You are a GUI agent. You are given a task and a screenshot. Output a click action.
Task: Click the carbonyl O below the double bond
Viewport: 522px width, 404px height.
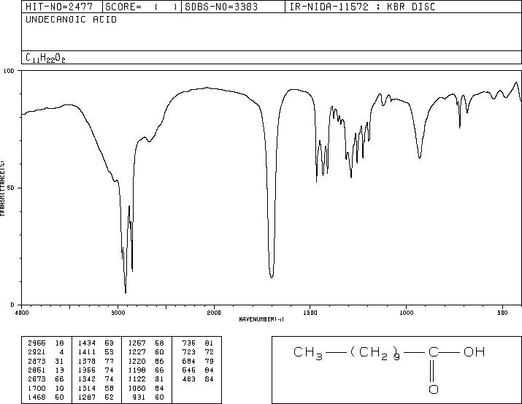point(433,389)
